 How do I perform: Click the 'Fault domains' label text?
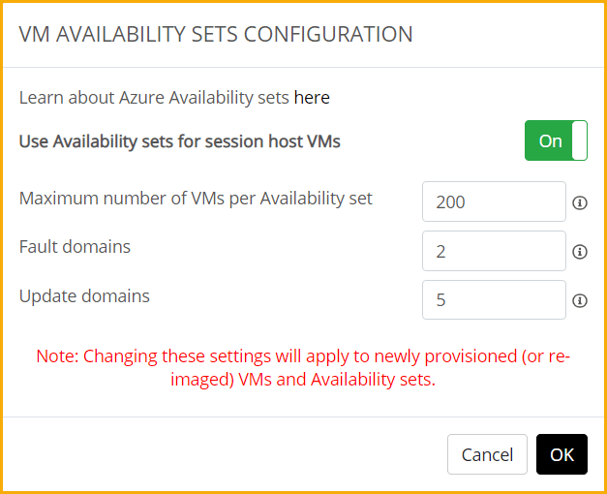click(75, 247)
